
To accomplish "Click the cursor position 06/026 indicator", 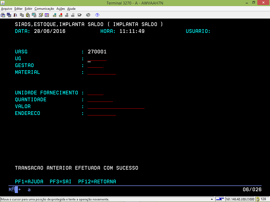I will coord(252,189).
